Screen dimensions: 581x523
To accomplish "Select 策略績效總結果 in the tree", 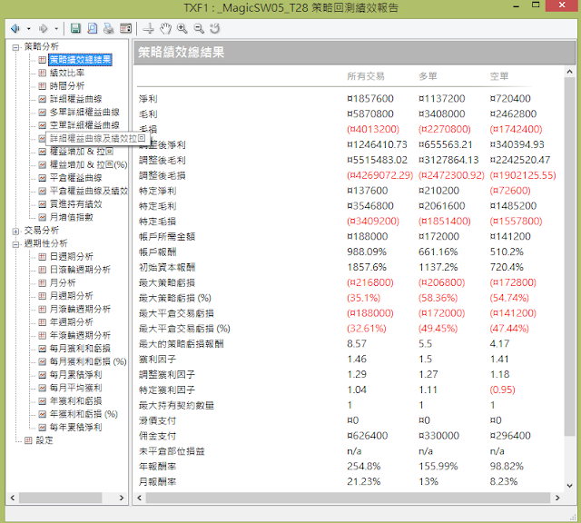I will point(80,60).
